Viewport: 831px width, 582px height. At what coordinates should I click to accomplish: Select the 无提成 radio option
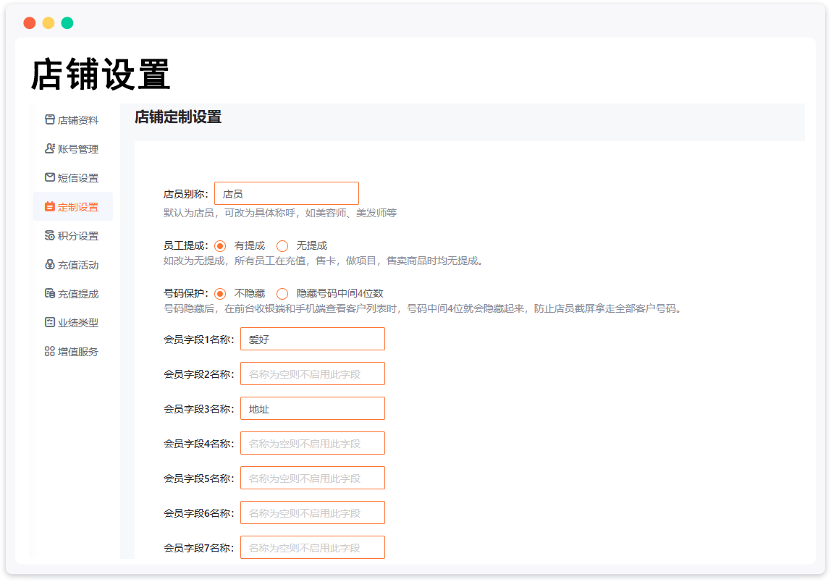click(x=282, y=245)
